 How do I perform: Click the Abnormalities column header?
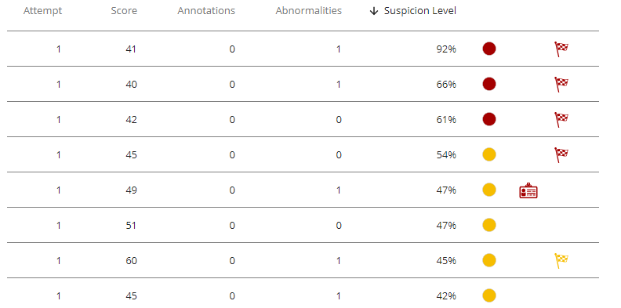pos(308,11)
